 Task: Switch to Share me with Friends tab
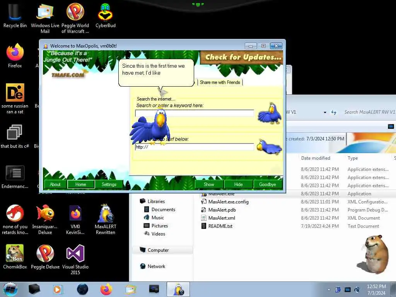click(220, 82)
